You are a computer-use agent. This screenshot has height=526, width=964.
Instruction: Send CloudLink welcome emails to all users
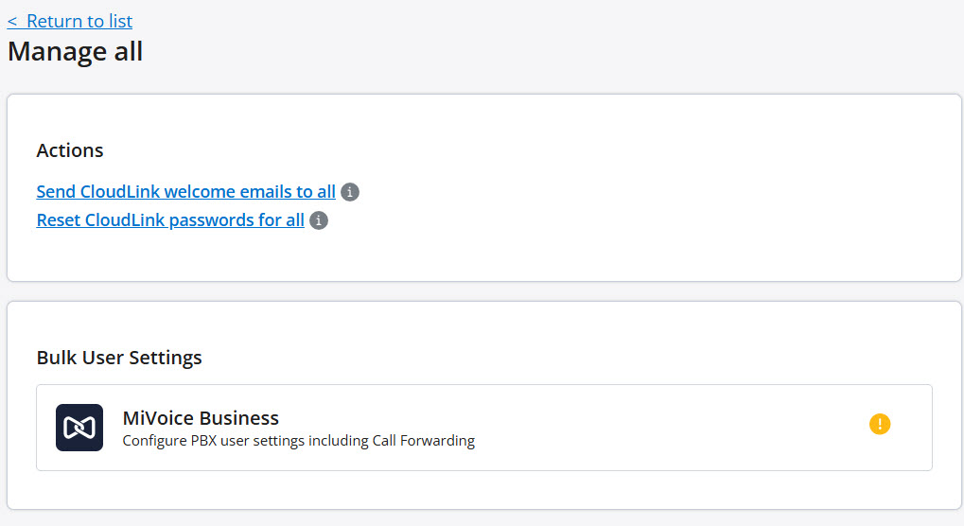point(185,192)
